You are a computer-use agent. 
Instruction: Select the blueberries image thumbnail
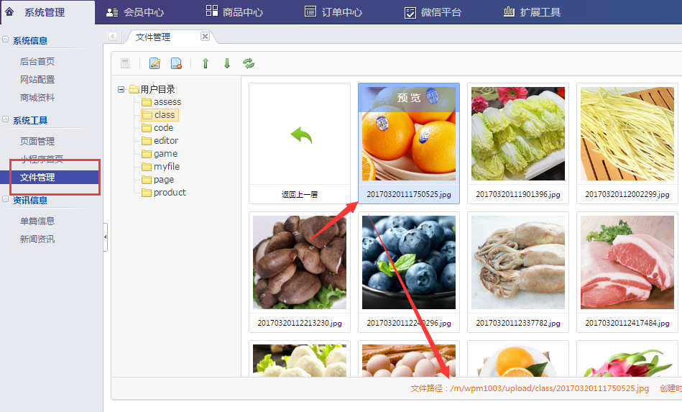coord(408,262)
